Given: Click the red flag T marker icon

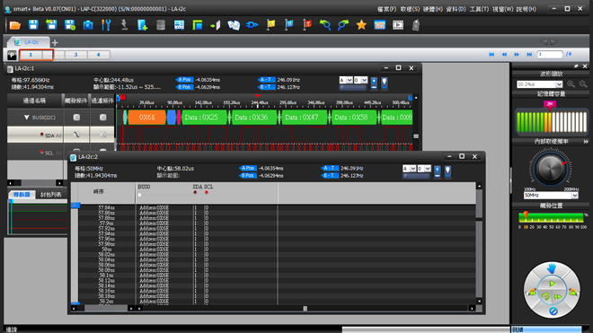Looking at the screenshot, I should pos(307,25).
